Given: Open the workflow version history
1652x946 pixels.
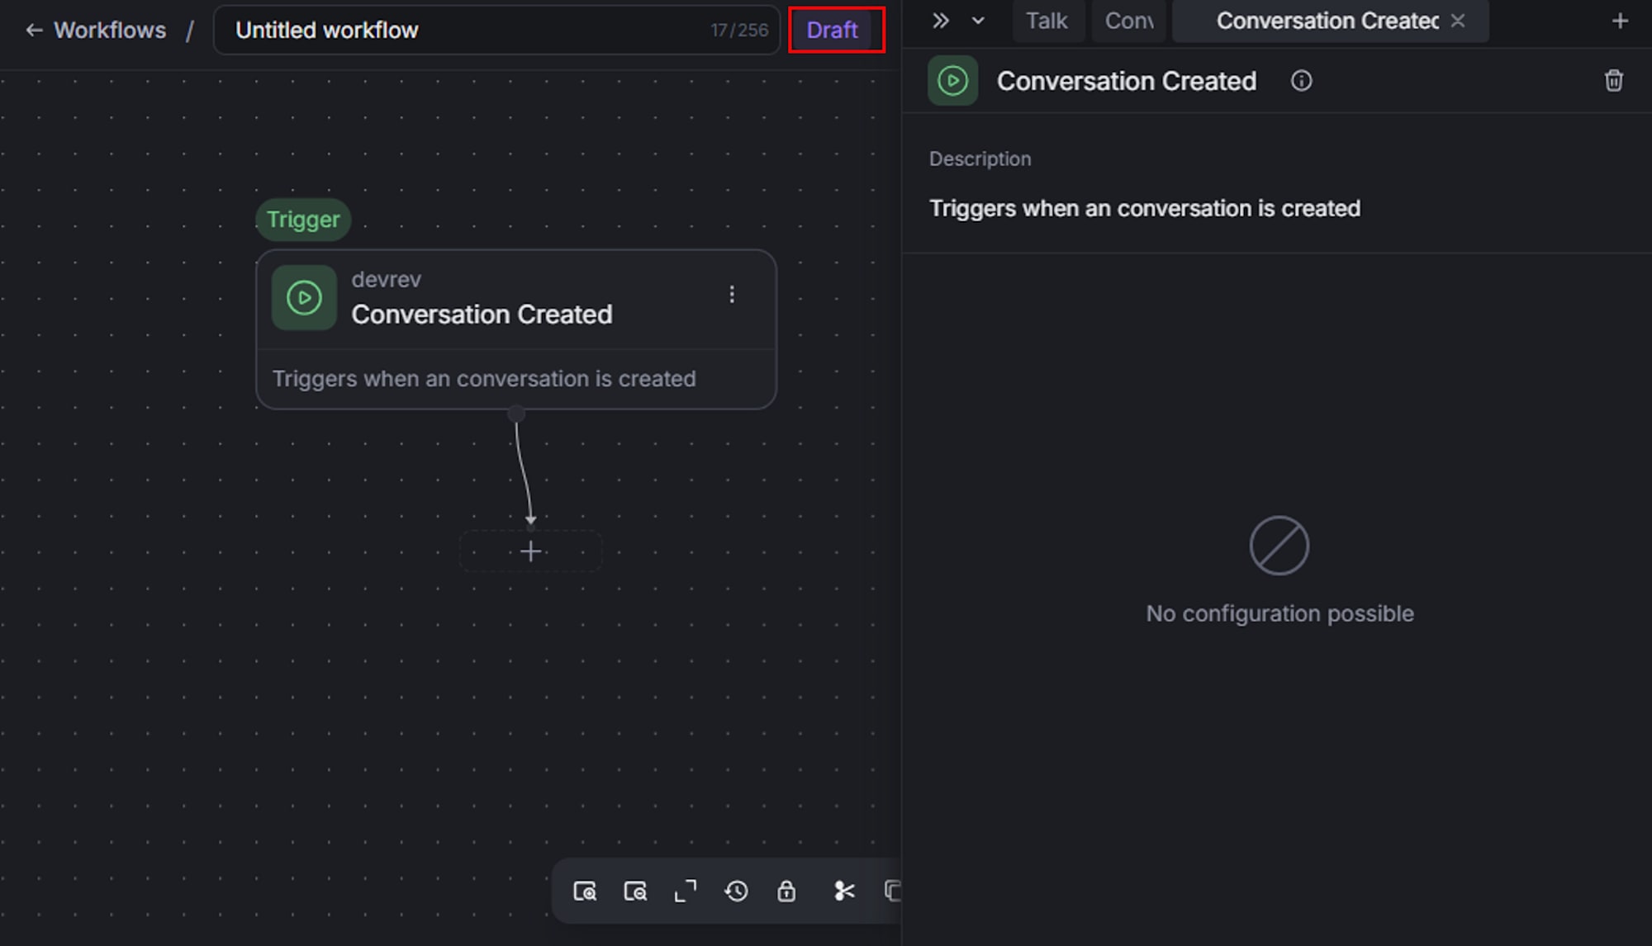Looking at the screenshot, I should [x=736, y=892].
